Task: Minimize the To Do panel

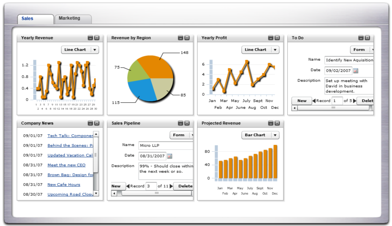Action: 361,38
